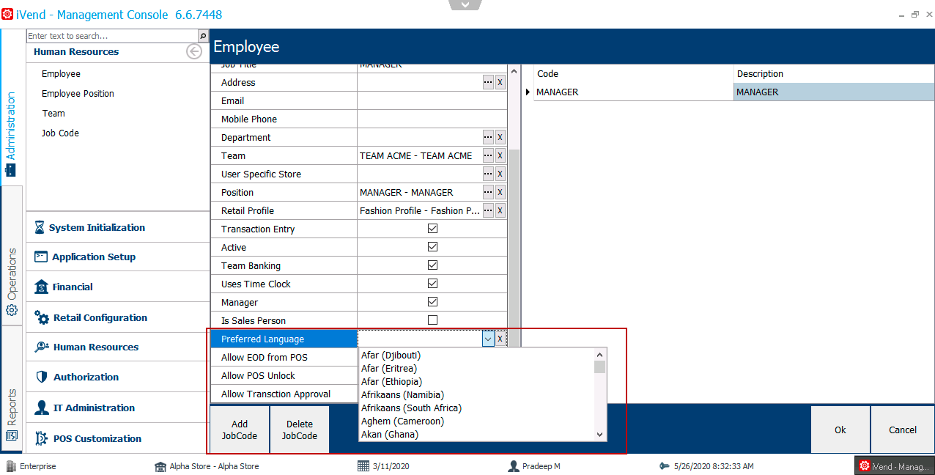This screenshot has width=935, height=475.
Task: Open the Department lookup ellipsis button
Action: point(488,138)
